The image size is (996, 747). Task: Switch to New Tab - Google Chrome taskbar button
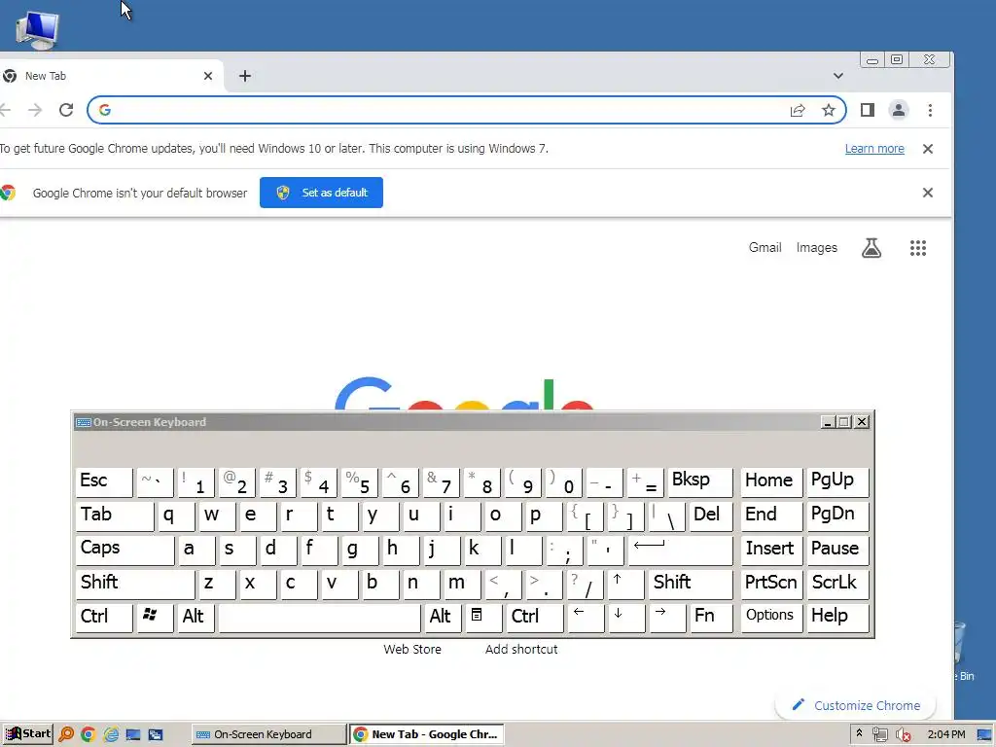[427, 734]
